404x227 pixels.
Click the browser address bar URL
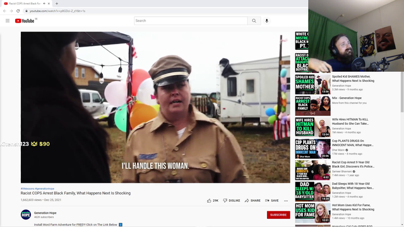(57, 11)
